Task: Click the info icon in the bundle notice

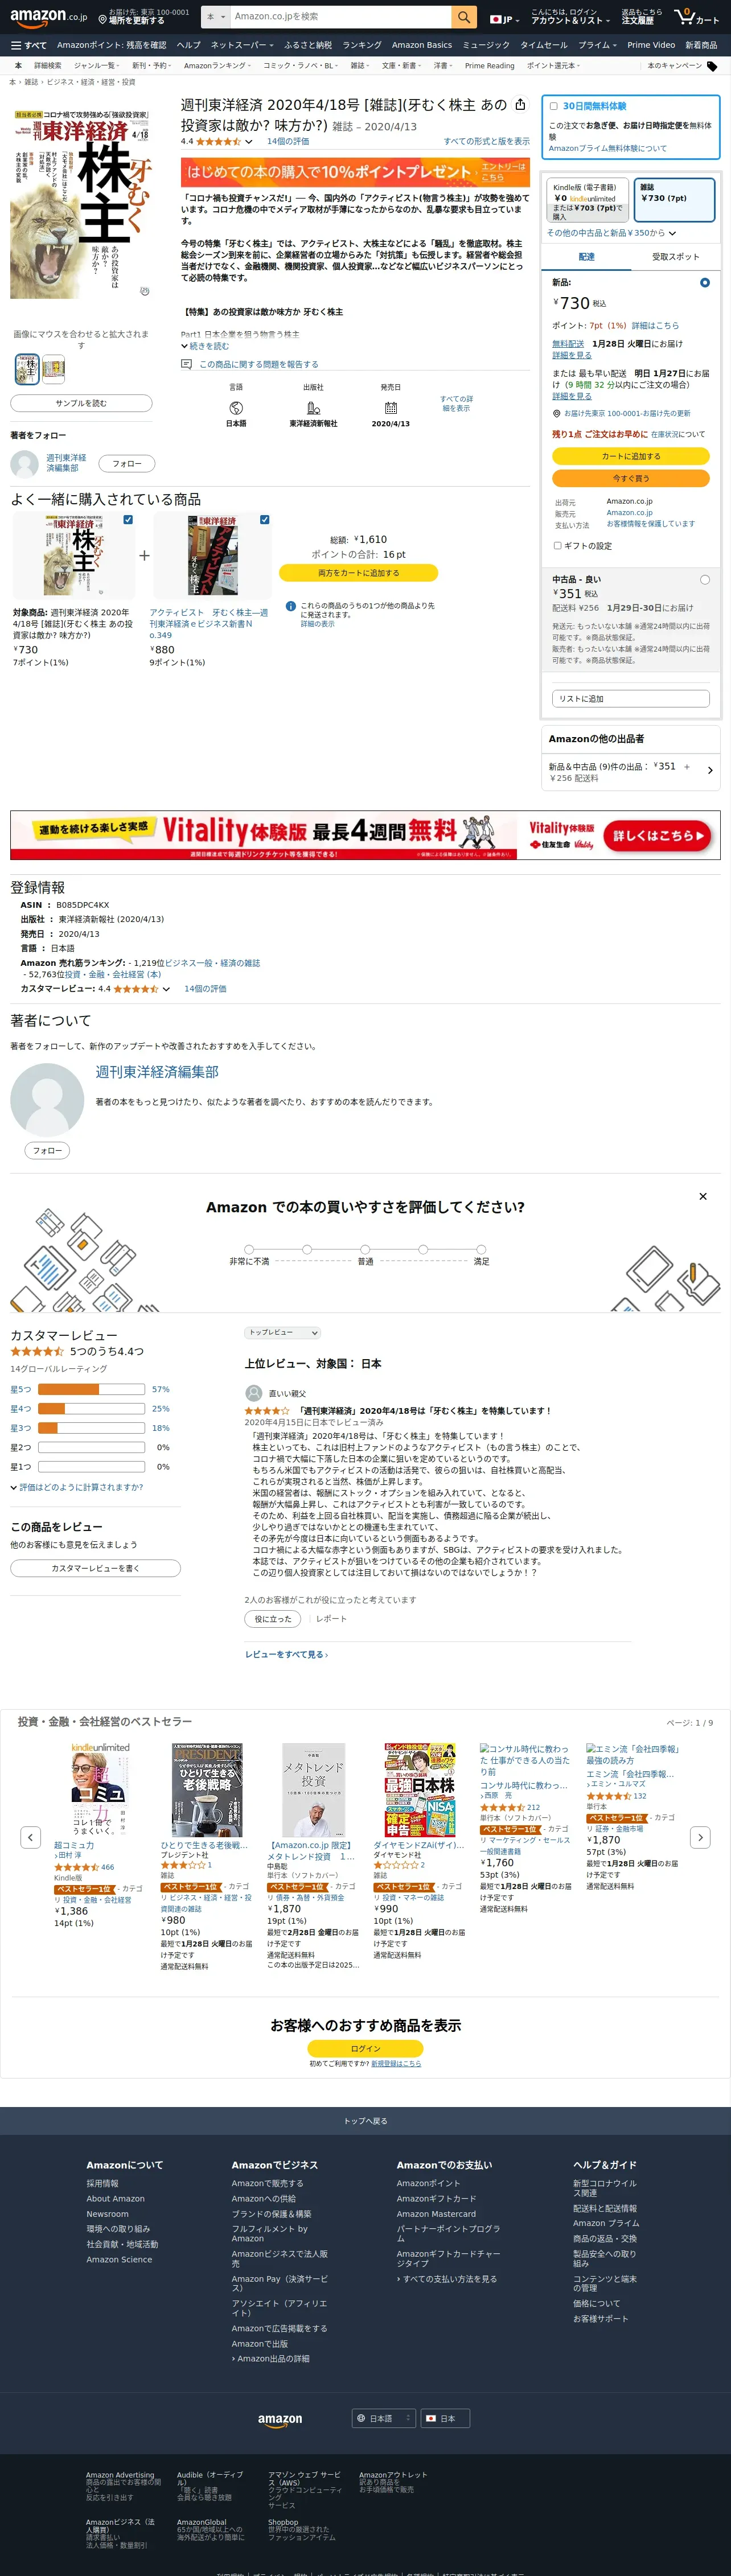Action: click(291, 606)
